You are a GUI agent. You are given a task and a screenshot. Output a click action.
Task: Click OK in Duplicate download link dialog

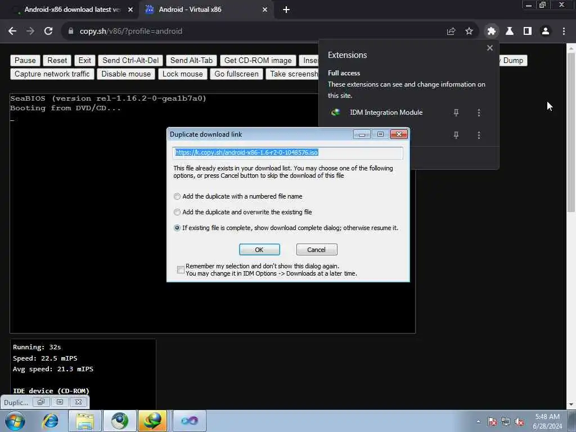259,250
